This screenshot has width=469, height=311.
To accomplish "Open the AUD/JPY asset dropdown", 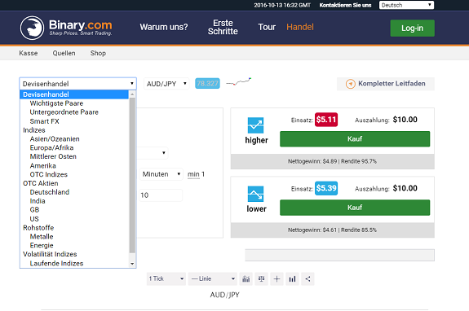I will [166, 84].
